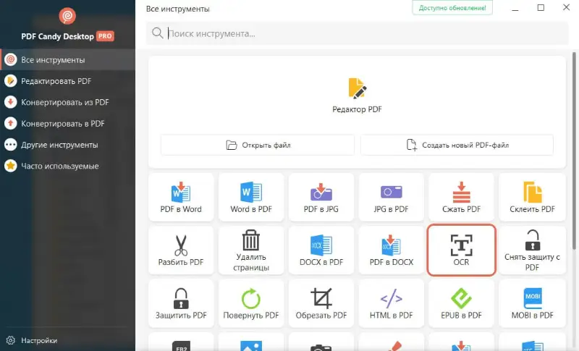Open Снять защиту с PDF tool

pos(532,250)
